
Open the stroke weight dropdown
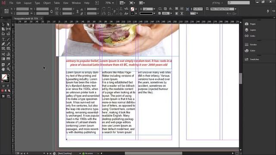[154, 9]
